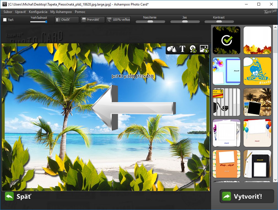Viewport: 278px width, 210px height.
Task: Click the 100% veľkosť button
Action: coord(118,20)
